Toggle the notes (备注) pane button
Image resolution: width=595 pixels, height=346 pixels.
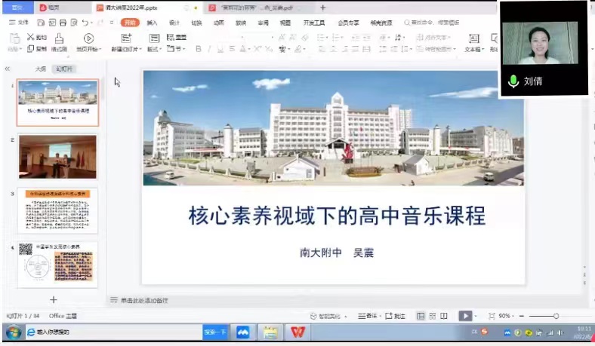pyautogui.click(x=367, y=316)
